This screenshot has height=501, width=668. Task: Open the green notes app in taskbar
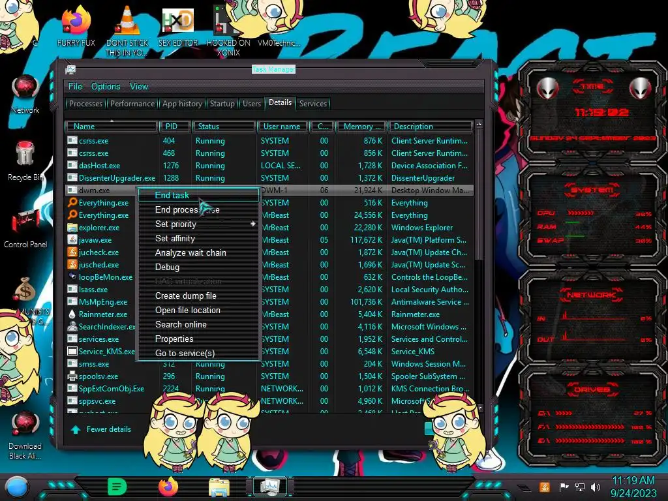[x=117, y=487]
